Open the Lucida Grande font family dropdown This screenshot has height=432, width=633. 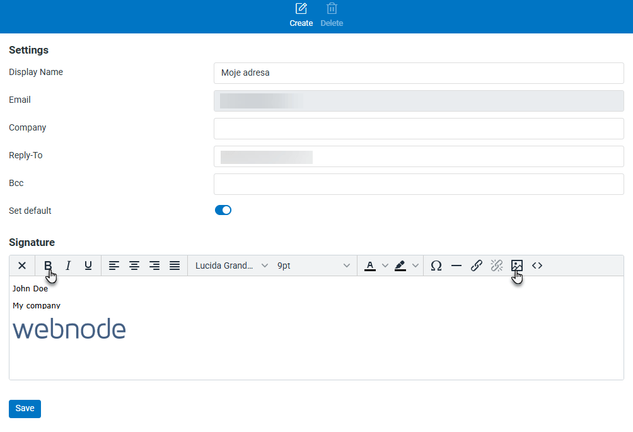(x=232, y=266)
